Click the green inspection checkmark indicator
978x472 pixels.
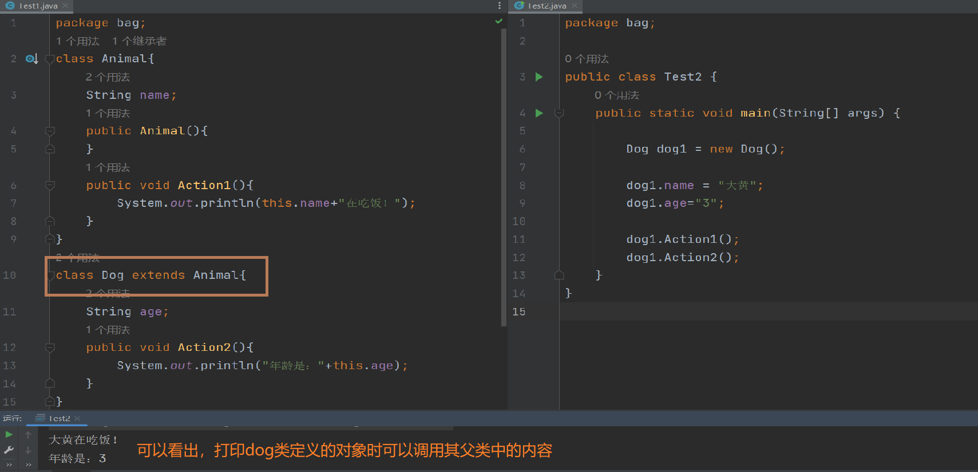pyautogui.click(x=498, y=21)
